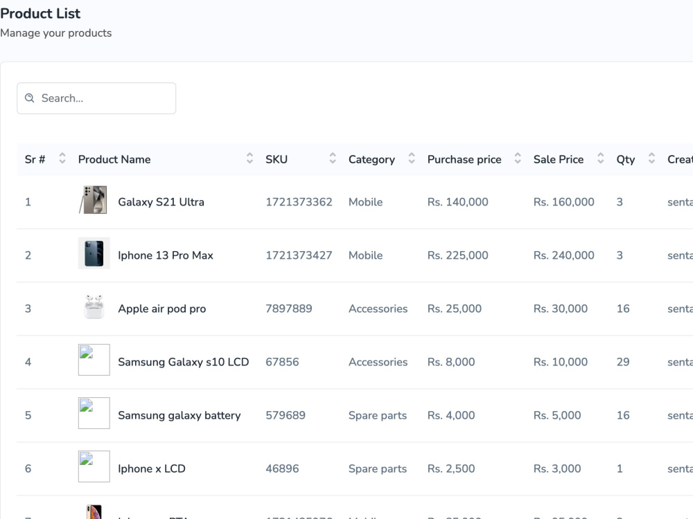
Task: Click broken image for Samsung galaxy battery
Action: tap(94, 413)
